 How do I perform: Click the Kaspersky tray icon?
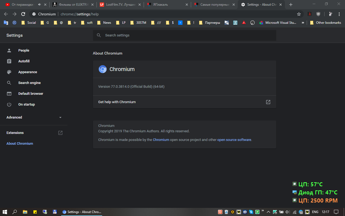275,212
